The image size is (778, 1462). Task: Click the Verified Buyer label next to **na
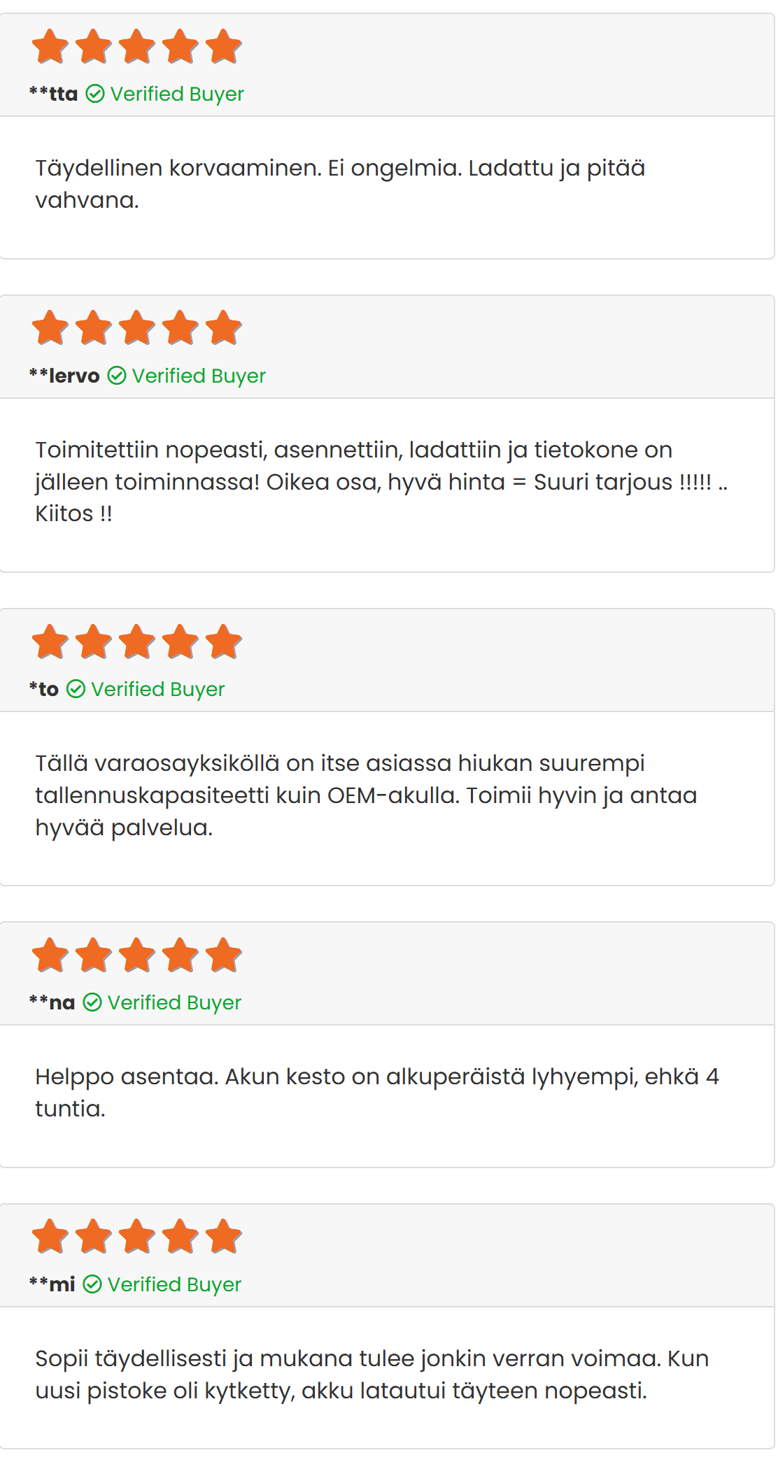174,1002
